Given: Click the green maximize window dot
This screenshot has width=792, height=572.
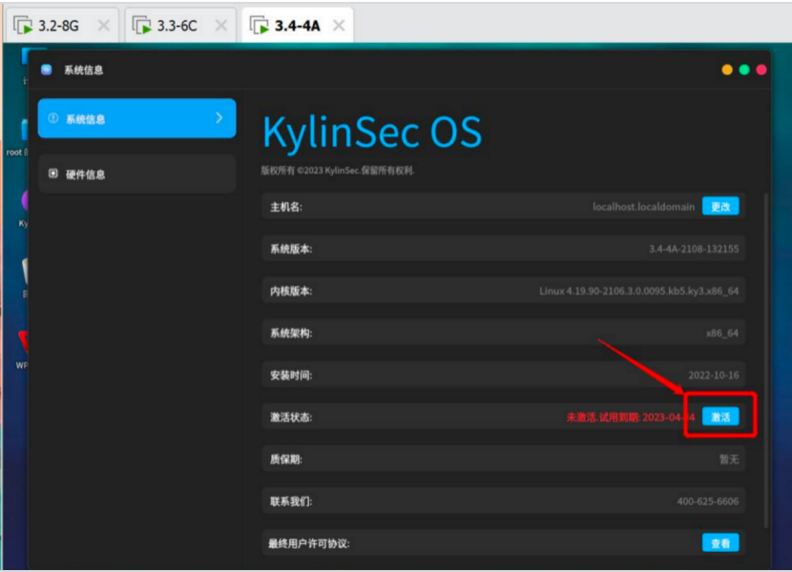Looking at the screenshot, I should coord(744,70).
